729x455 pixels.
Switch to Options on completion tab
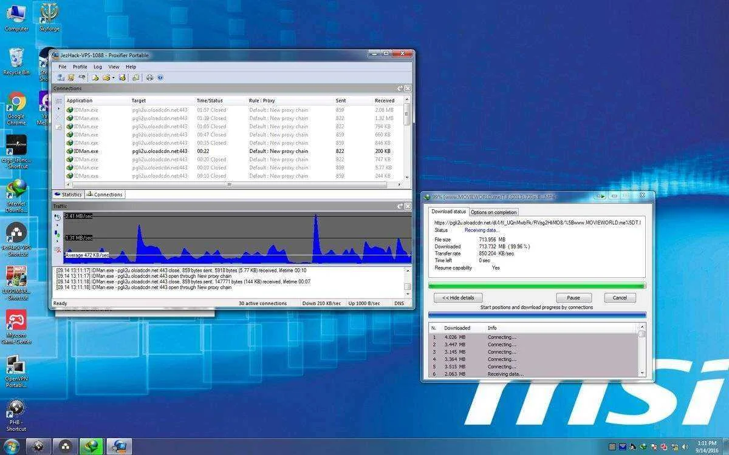494,212
